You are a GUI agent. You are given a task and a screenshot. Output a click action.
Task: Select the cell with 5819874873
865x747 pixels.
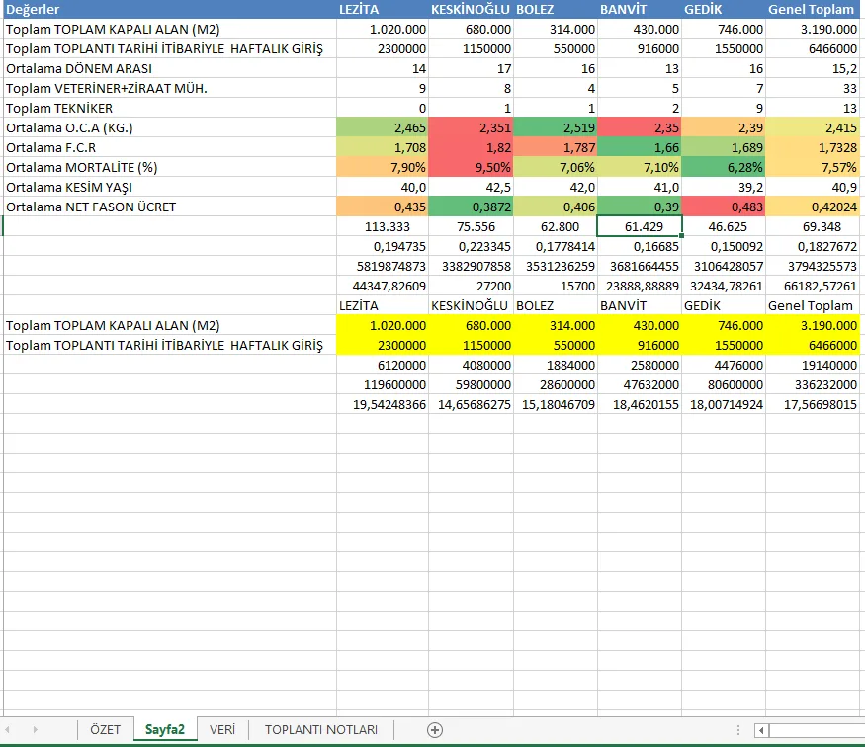tap(383, 266)
